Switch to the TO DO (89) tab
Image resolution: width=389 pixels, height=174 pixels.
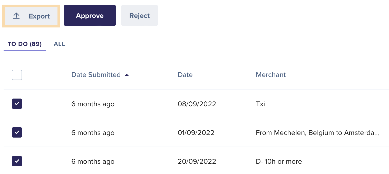(25, 44)
